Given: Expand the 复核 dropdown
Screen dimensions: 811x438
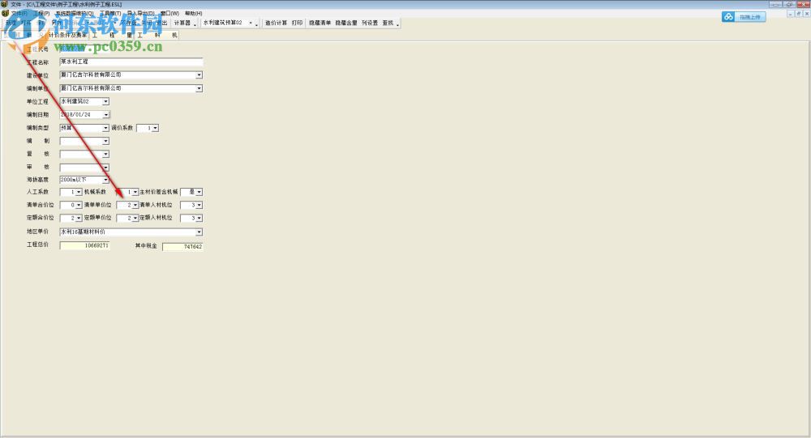Looking at the screenshot, I should click(x=105, y=155).
